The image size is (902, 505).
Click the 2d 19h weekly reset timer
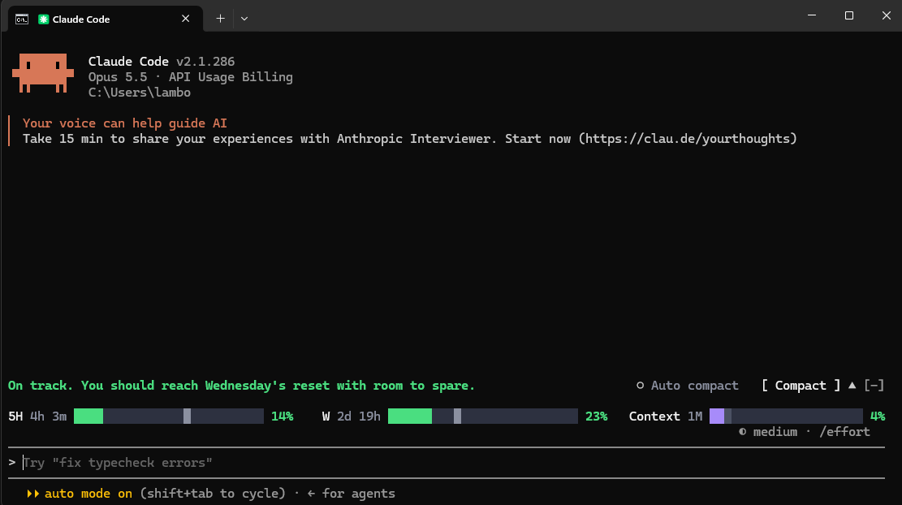tap(359, 416)
